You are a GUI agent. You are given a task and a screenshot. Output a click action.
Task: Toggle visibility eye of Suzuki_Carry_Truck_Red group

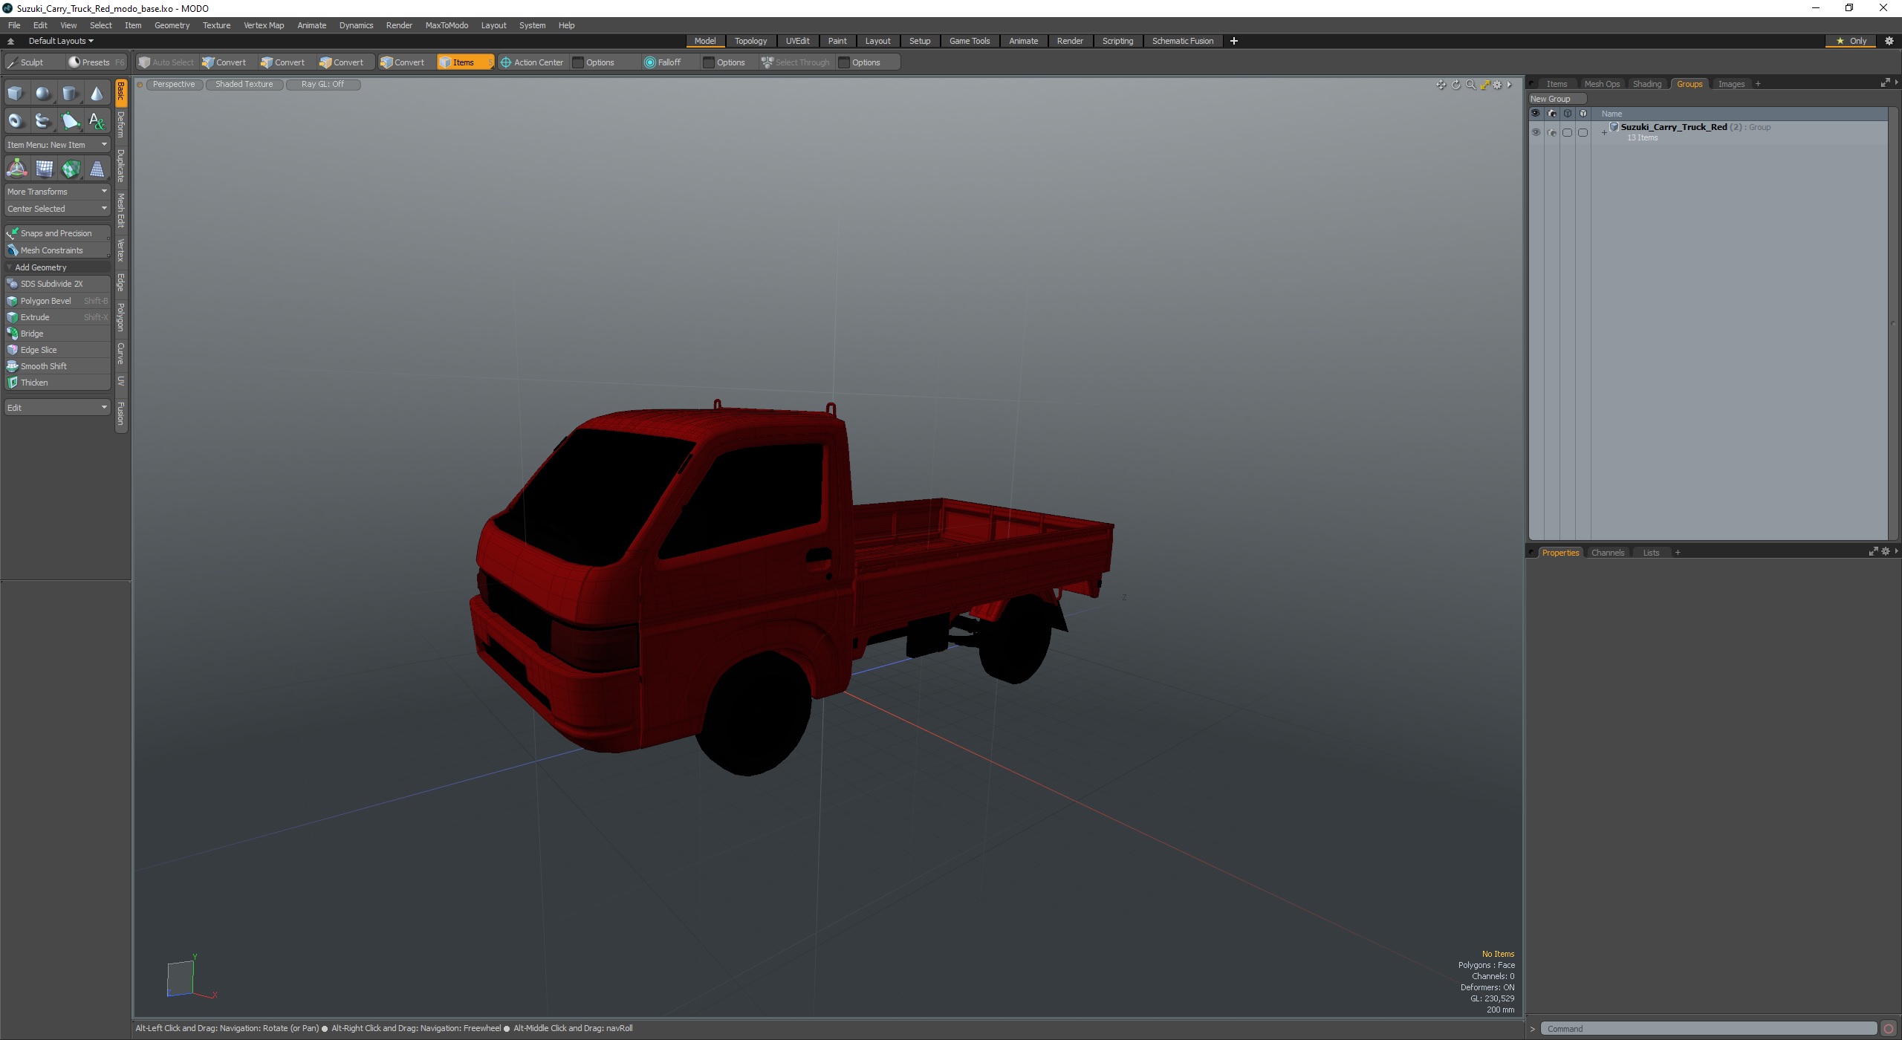point(1536,132)
